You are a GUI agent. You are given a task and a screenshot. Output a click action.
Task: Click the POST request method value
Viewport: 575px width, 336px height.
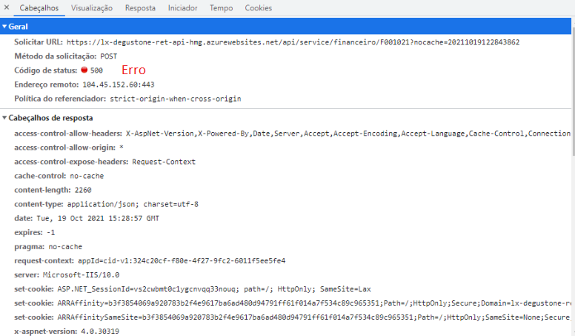[x=109, y=56]
